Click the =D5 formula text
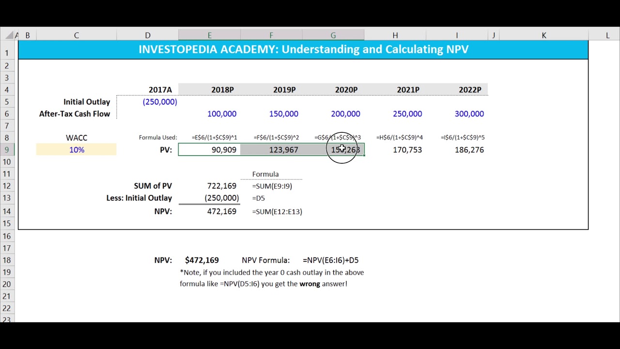The height and width of the screenshot is (349, 620). click(259, 198)
